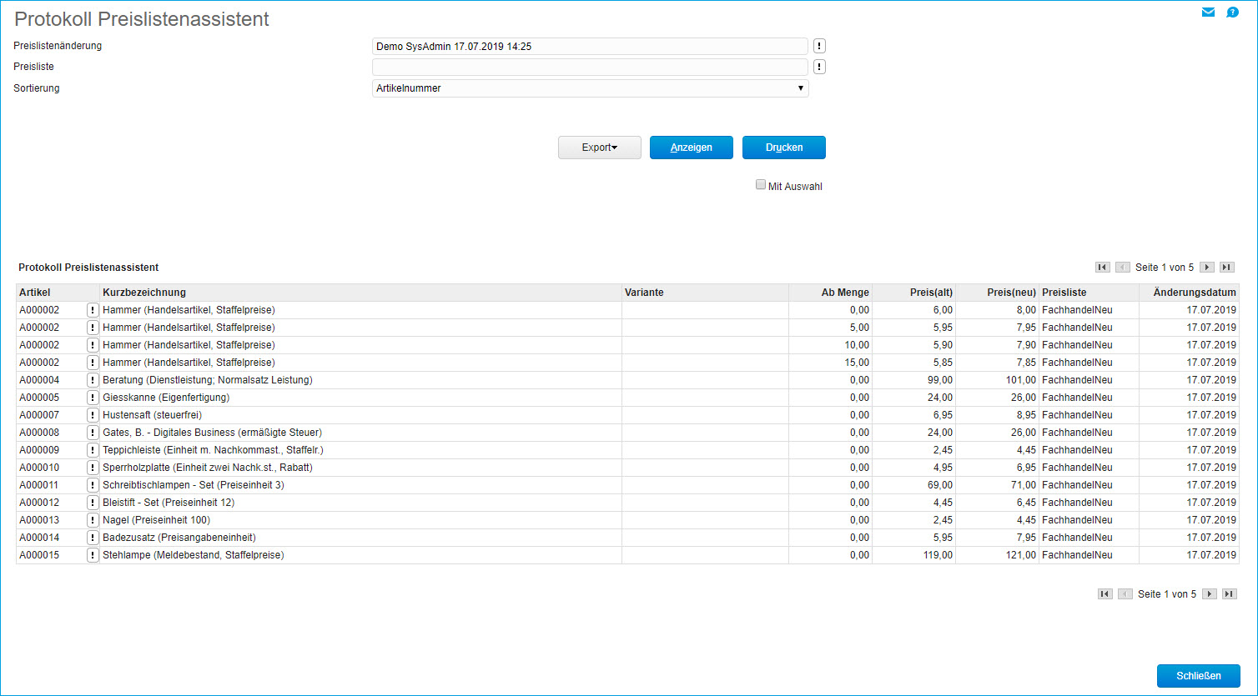Click the Preis(neu) column header

coord(1010,293)
